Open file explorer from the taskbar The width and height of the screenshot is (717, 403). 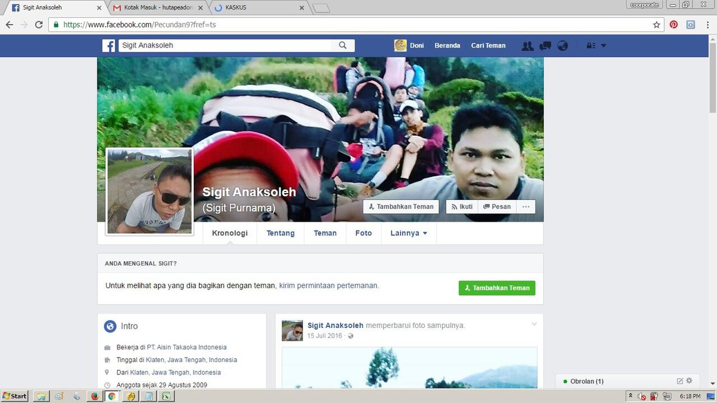41,396
